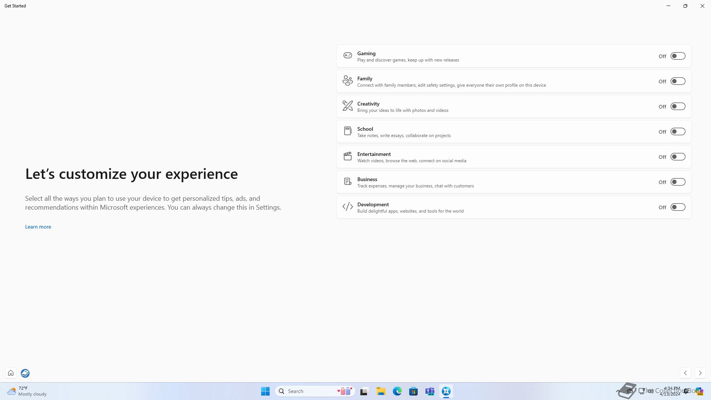Image resolution: width=711 pixels, height=400 pixels.
Task: Restore down the Get Started window
Action: coord(685,6)
